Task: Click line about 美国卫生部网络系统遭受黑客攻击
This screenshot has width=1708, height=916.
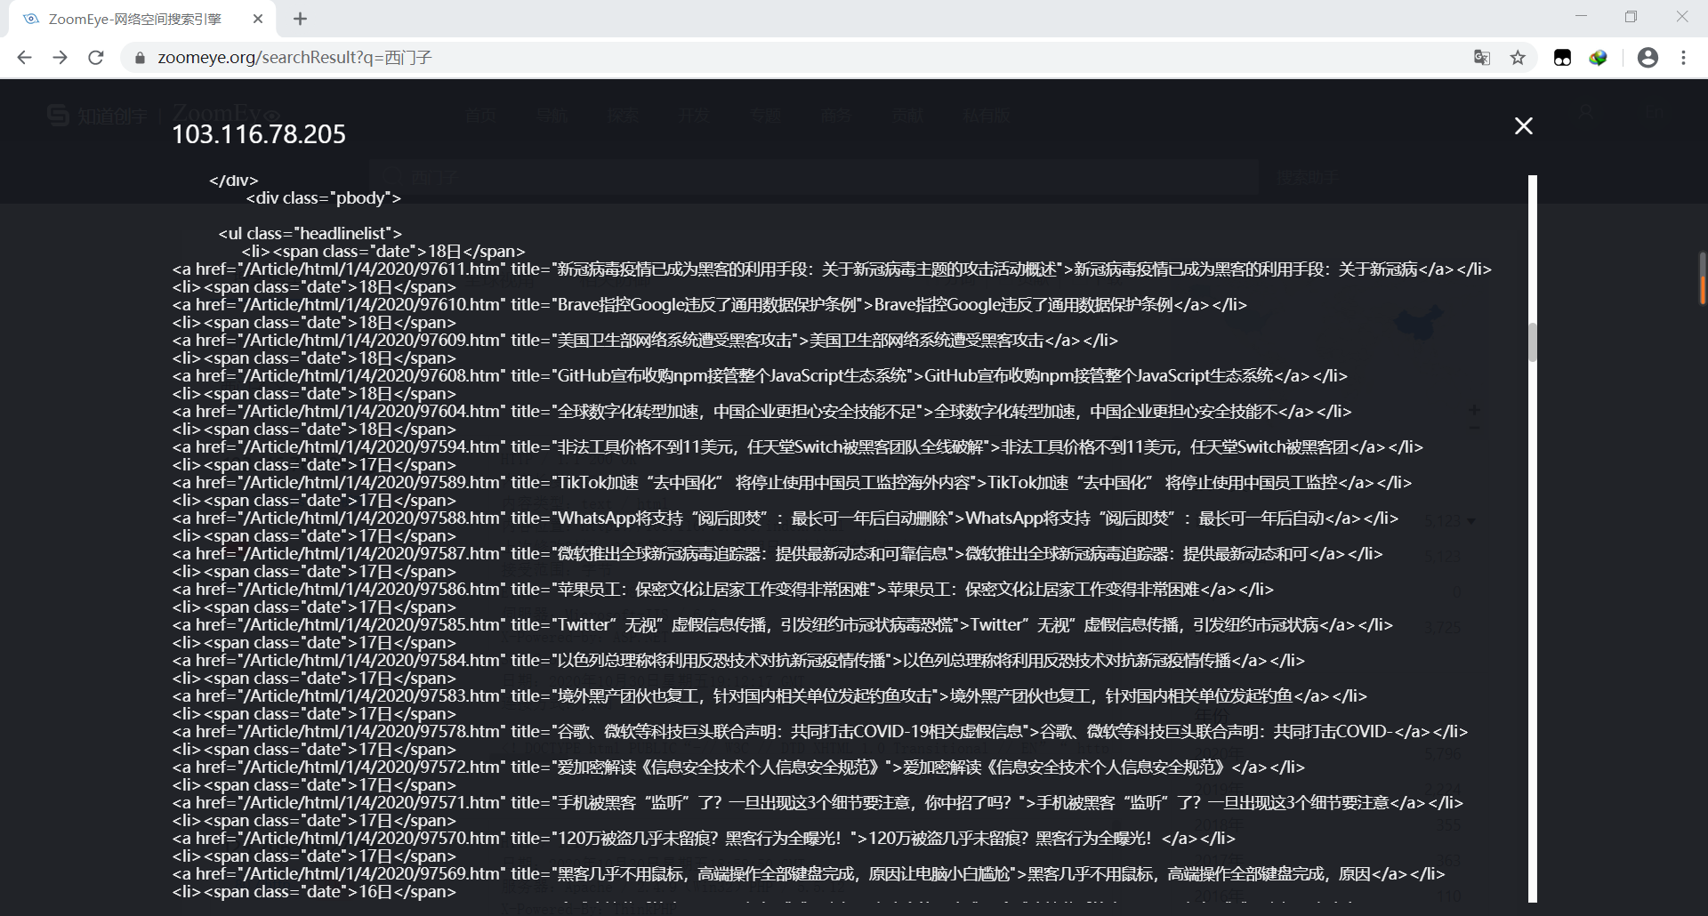Action: pyautogui.click(x=645, y=340)
